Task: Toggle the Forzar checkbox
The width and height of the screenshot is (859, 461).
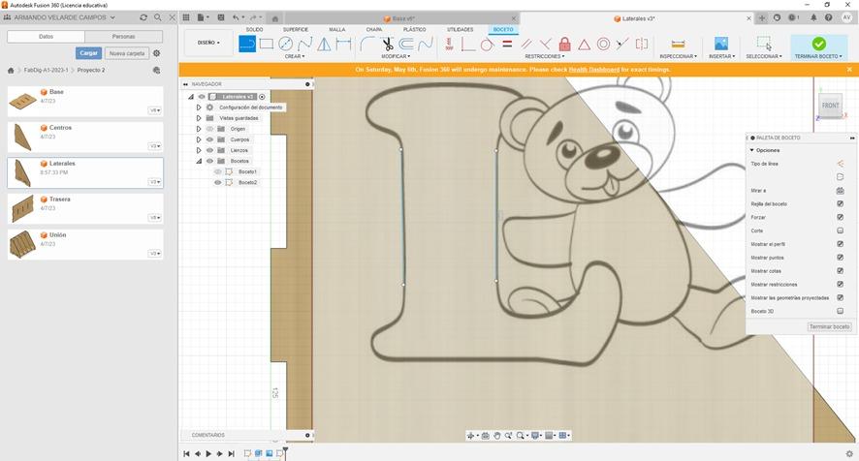Action: (x=840, y=217)
